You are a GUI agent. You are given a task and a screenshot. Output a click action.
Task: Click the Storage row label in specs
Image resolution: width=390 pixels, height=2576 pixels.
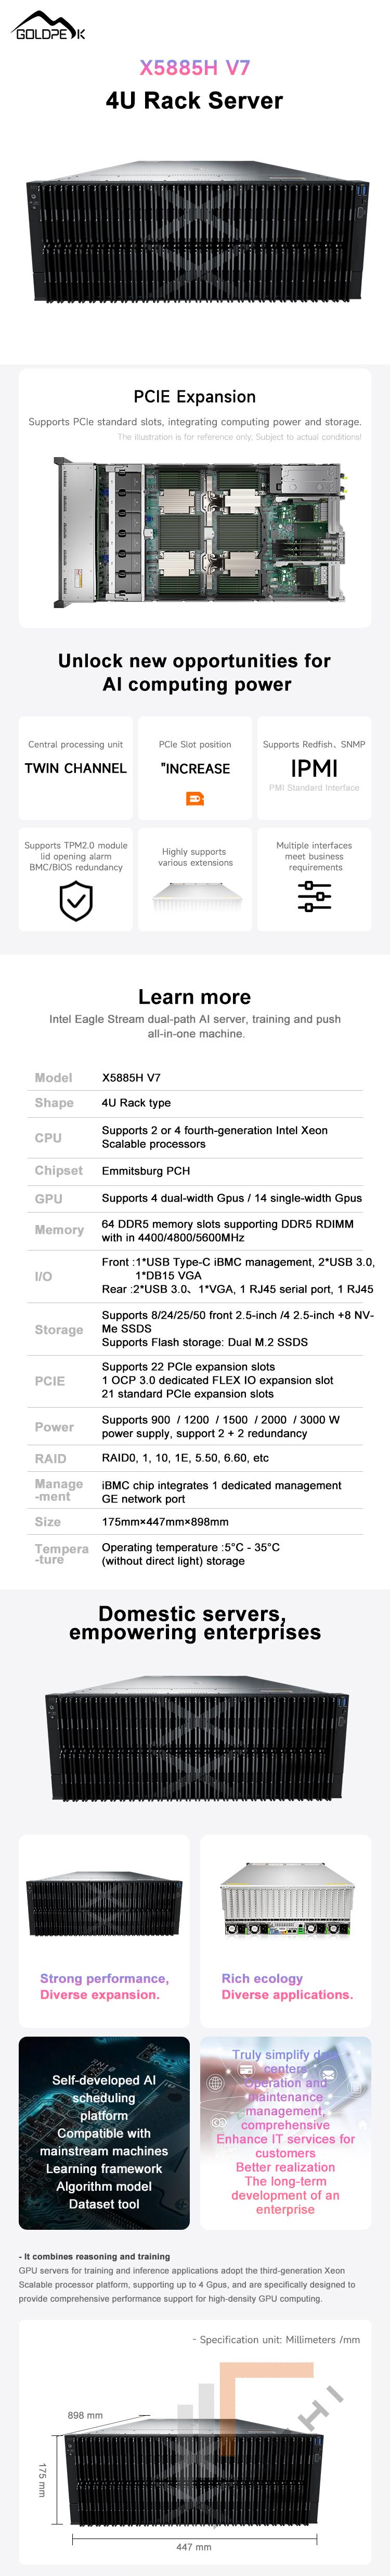pyautogui.click(x=59, y=1330)
